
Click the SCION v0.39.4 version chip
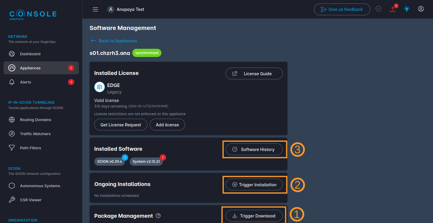pos(109,161)
